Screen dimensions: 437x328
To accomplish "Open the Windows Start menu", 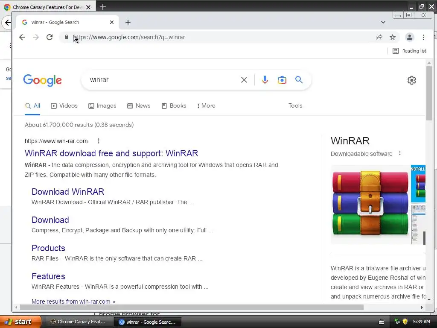I will point(20,322).
